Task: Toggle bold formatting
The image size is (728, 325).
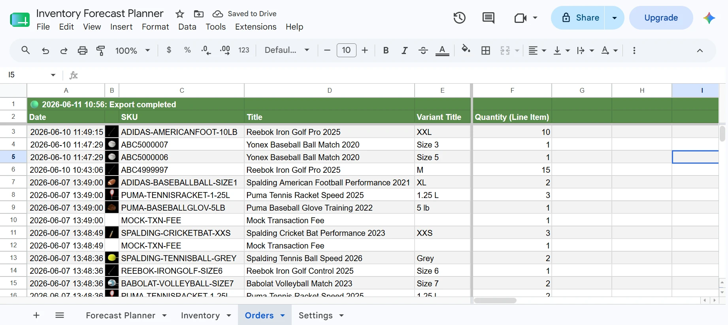Action: click(x=386, y=50)
